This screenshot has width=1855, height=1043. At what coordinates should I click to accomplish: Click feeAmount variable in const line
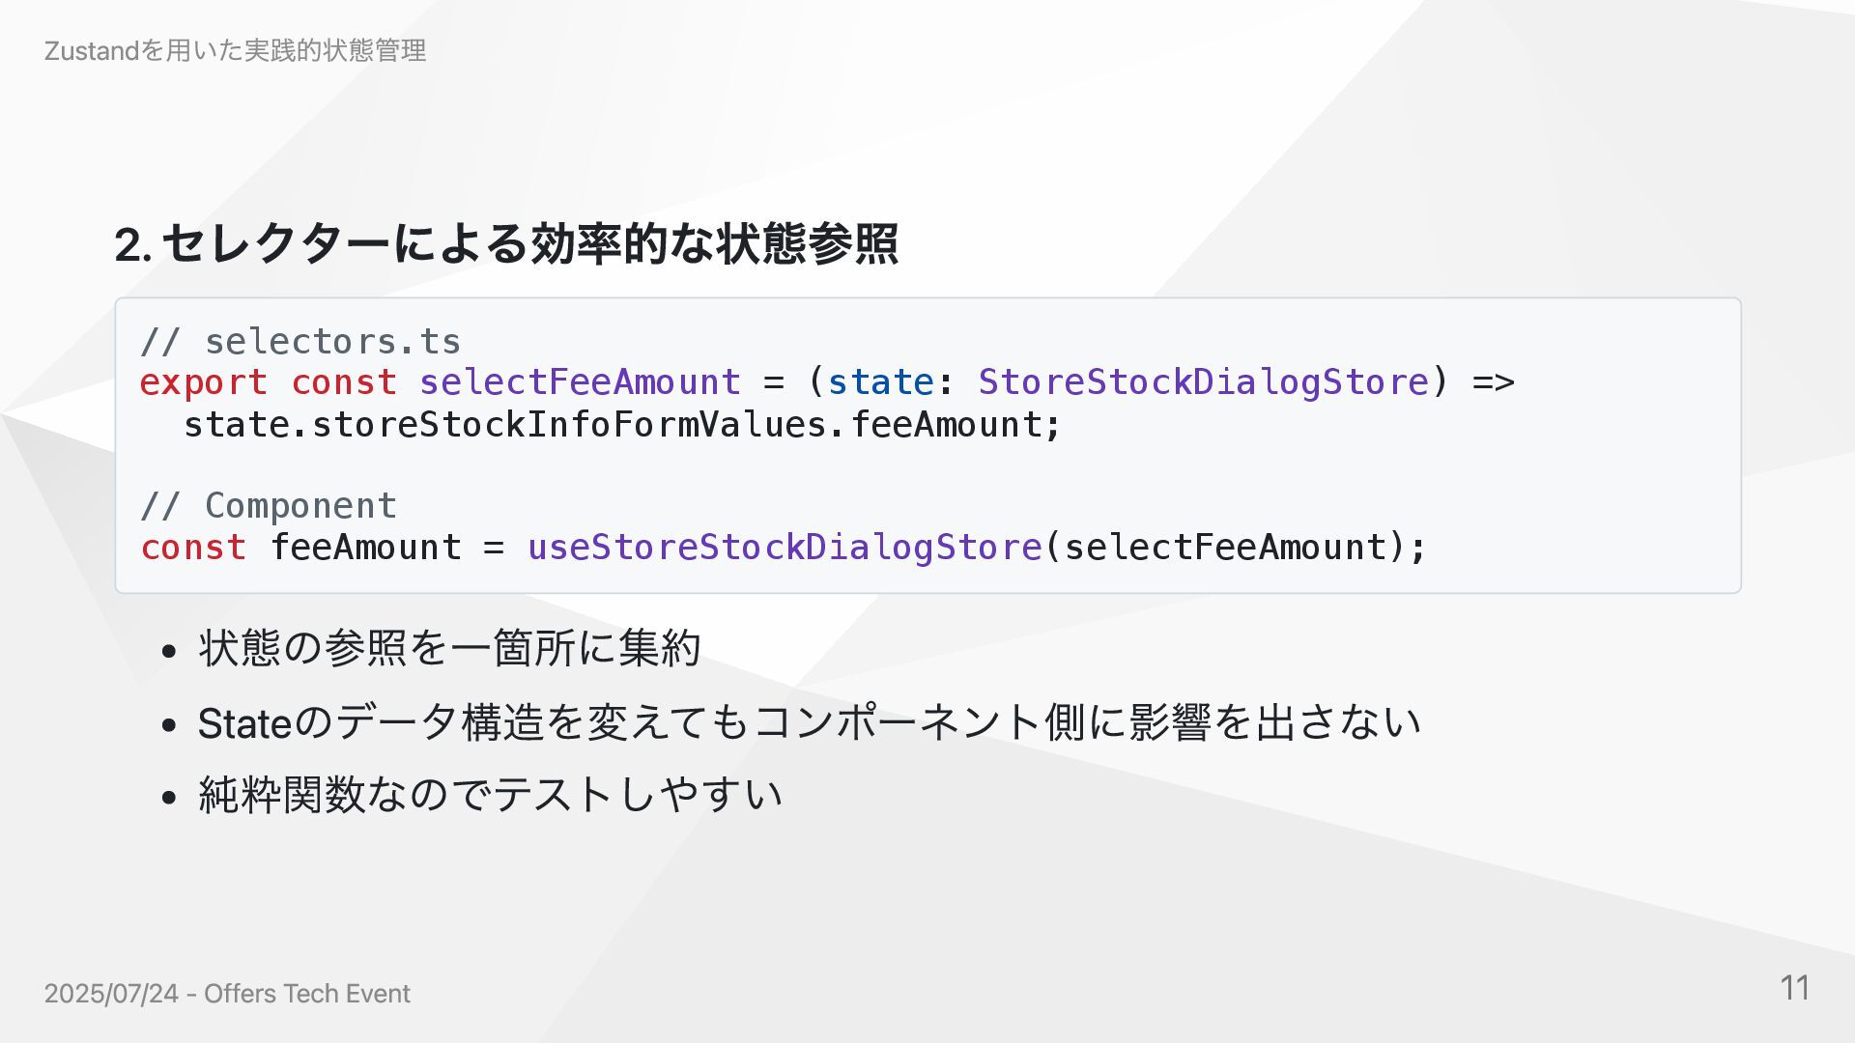coord(365,548)
